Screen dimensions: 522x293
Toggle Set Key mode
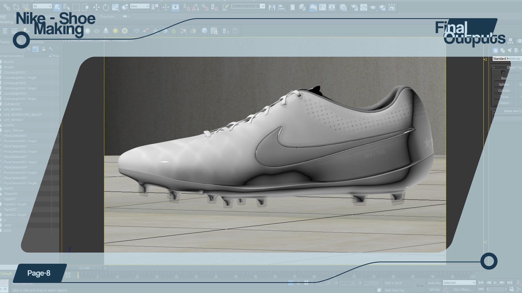(x=434, y=289)
